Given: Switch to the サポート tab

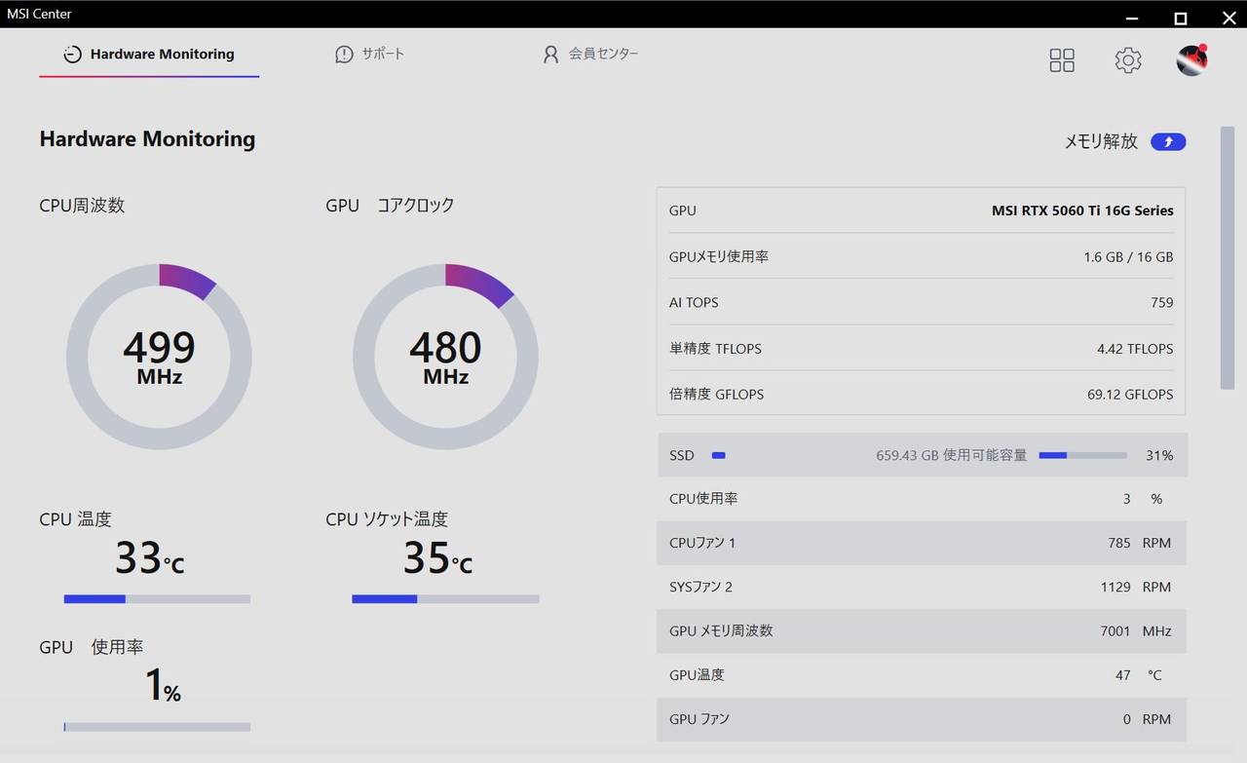Looking at the screenshot, I should coord(369,55).
